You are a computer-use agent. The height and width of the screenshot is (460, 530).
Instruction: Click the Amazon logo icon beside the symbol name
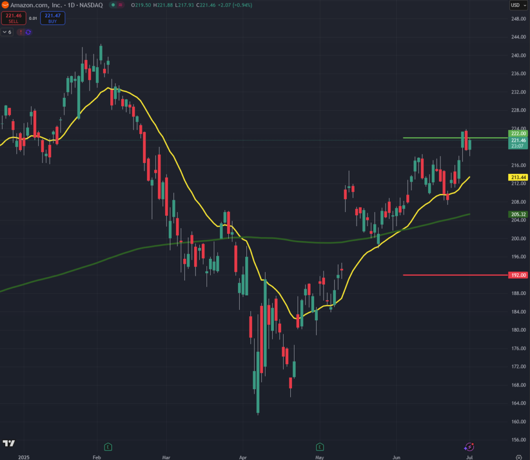coord(5,5)
